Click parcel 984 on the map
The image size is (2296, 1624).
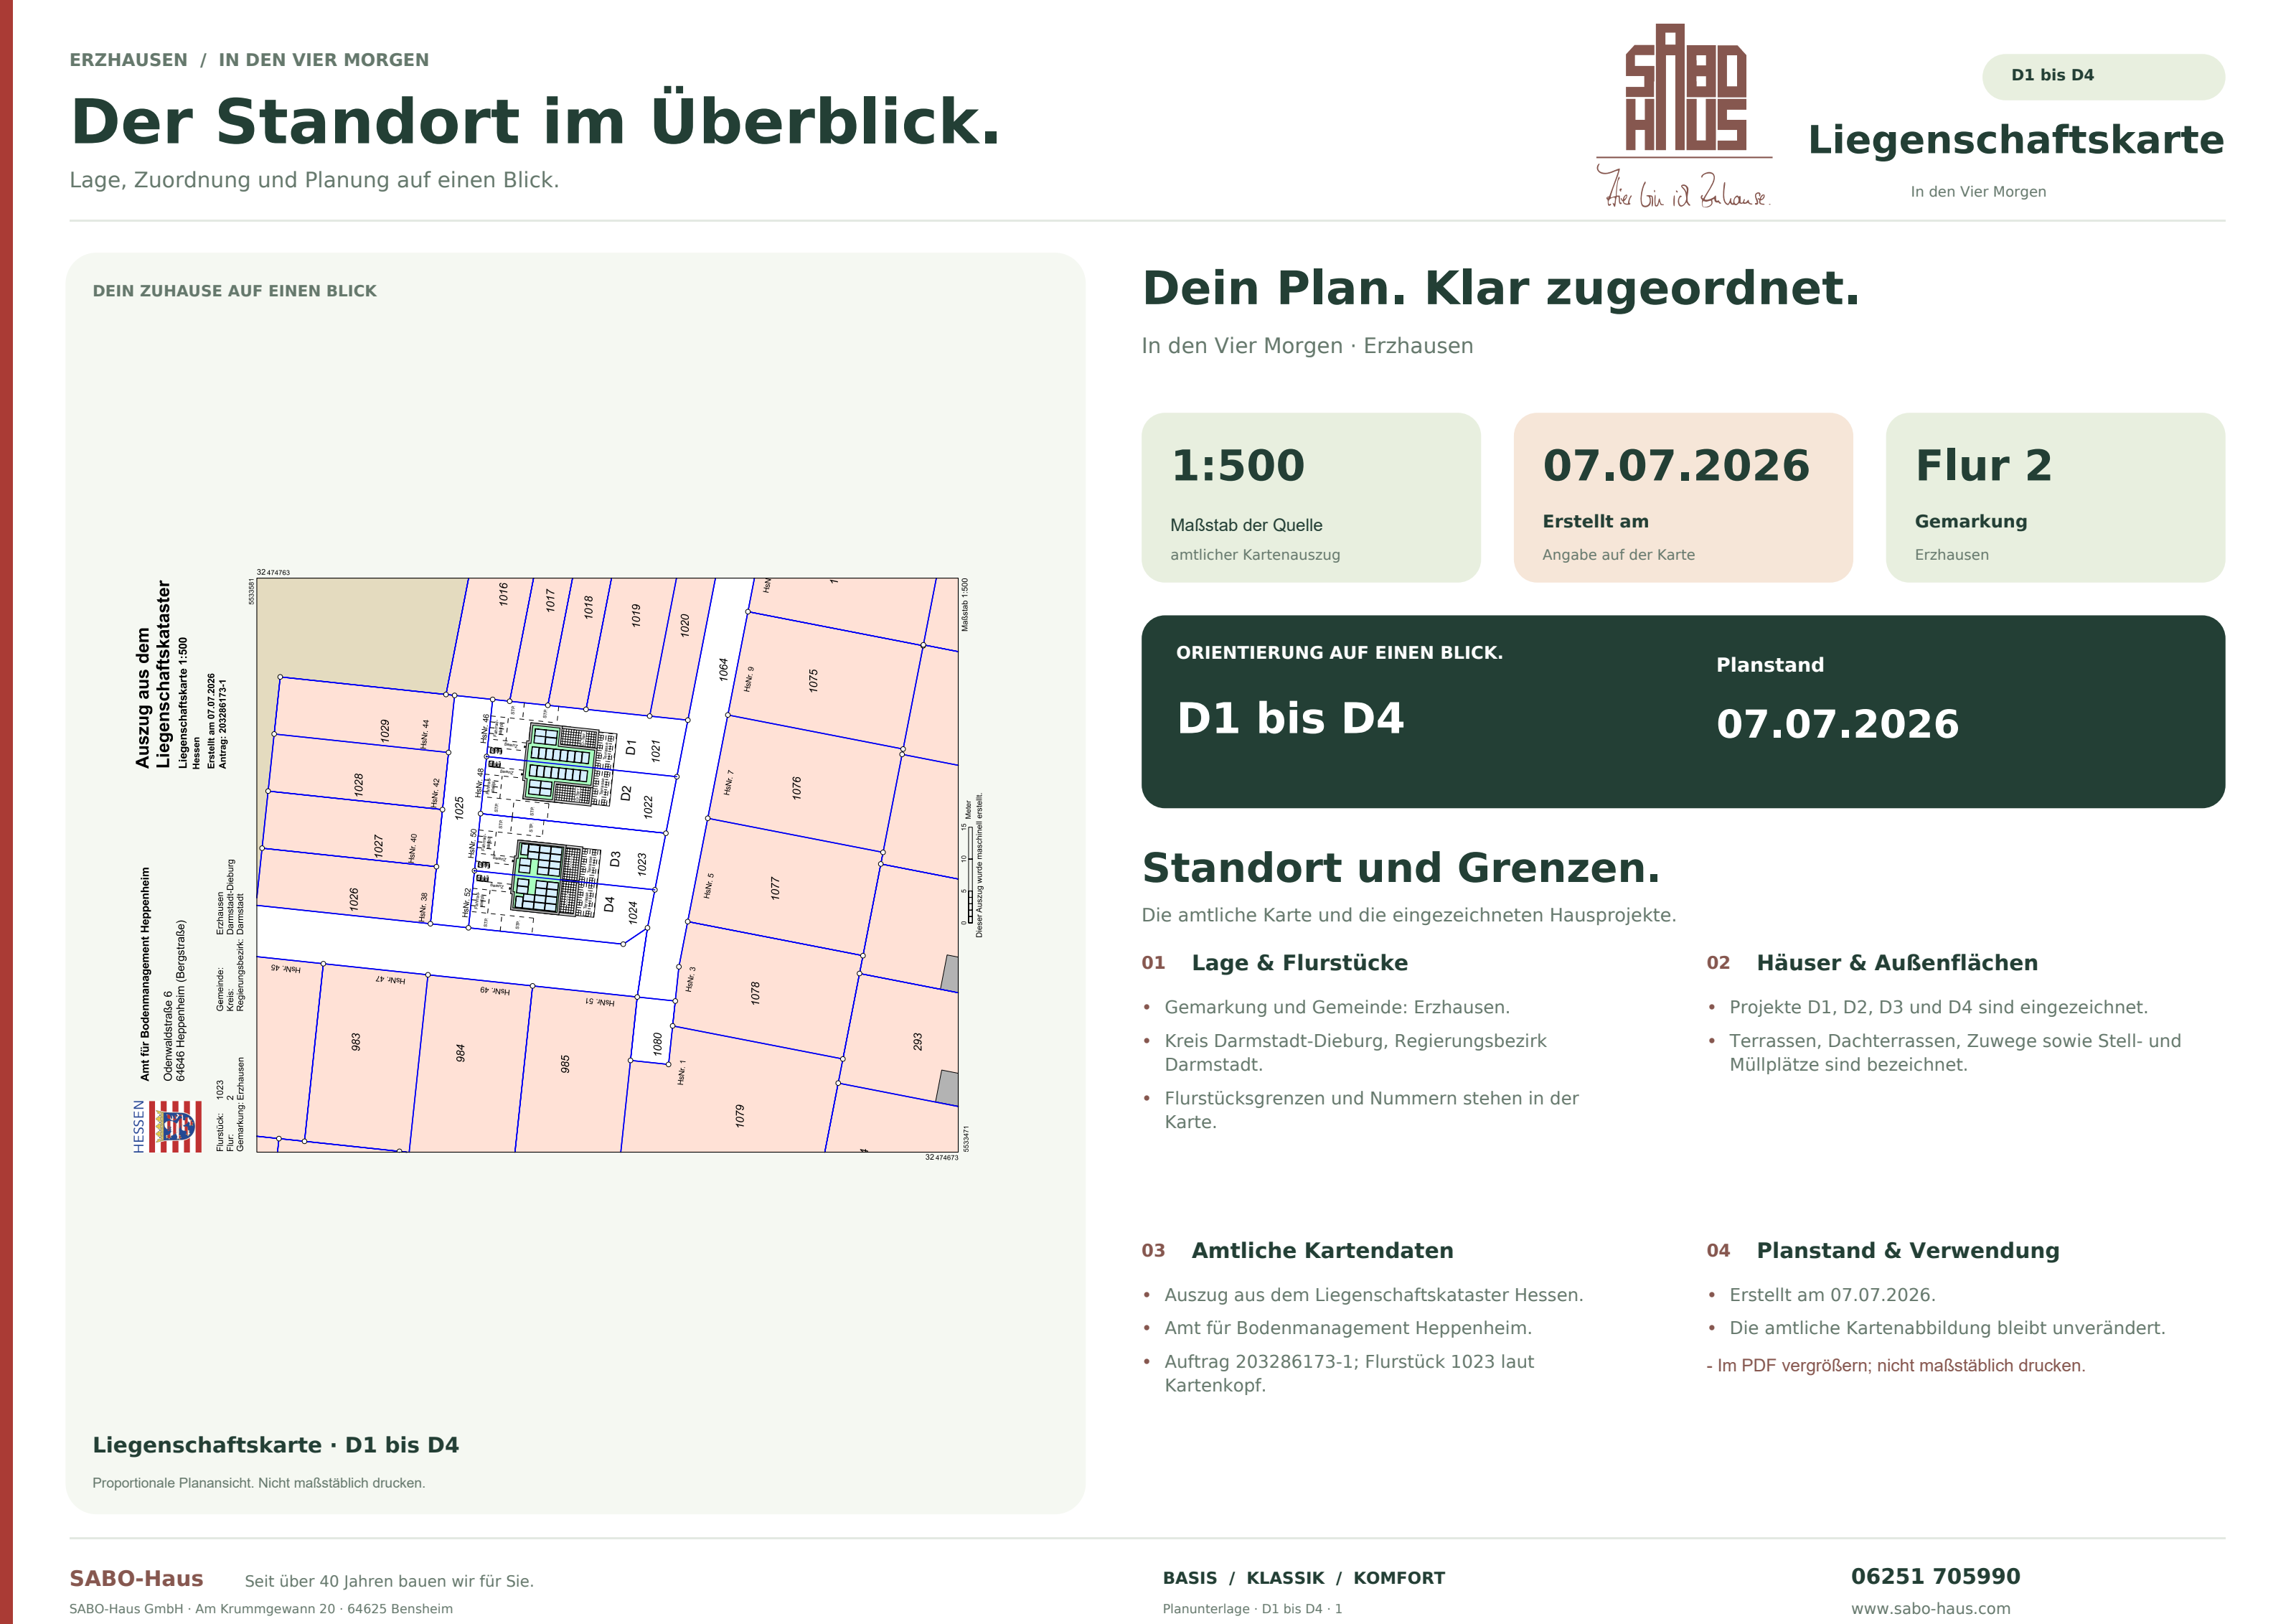[x=460, y=1053]
